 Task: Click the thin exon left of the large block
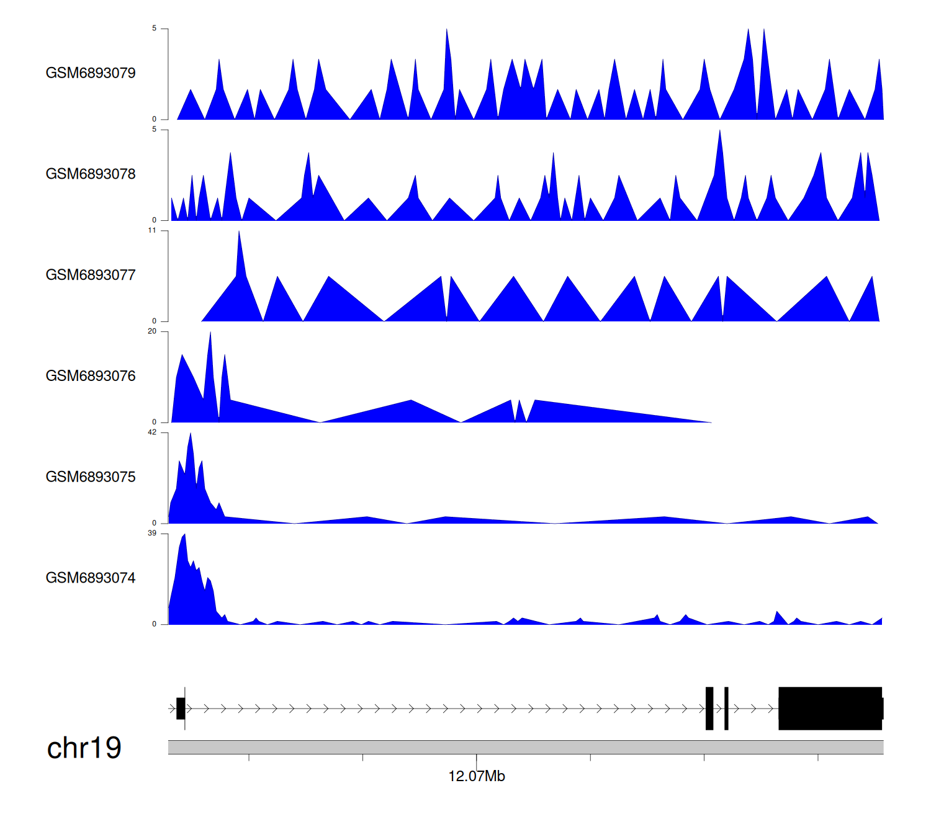pyautogui.click(x=726, y=709)
